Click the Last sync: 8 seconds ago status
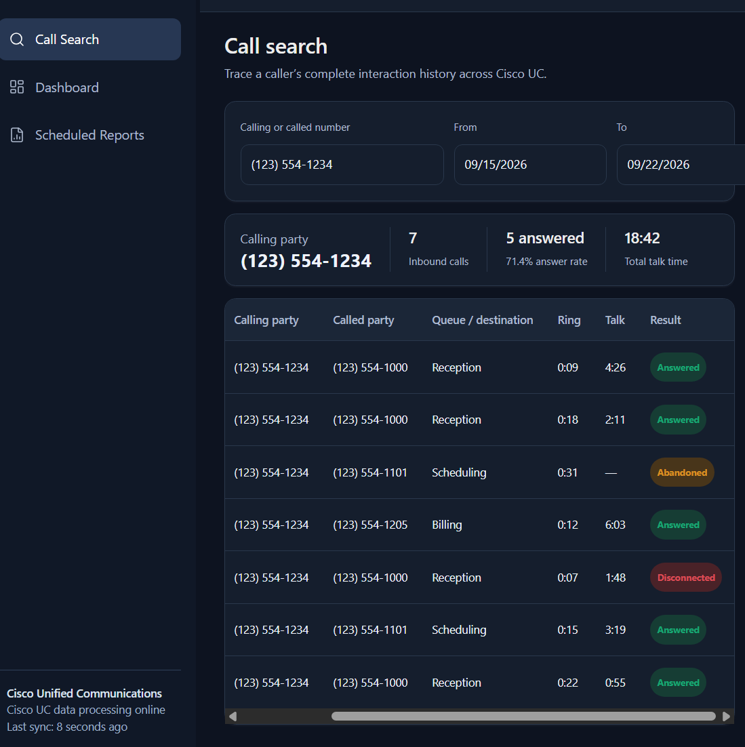This screenshot has height=747, width=745. coord(67,727)
